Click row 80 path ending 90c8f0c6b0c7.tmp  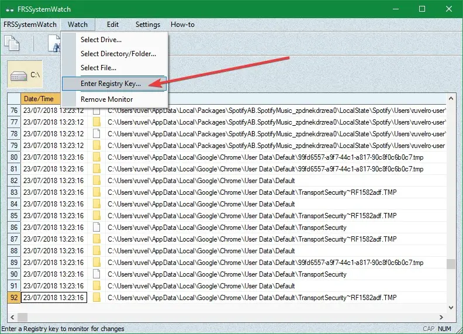pyautogui.click(x=265, y=157)
